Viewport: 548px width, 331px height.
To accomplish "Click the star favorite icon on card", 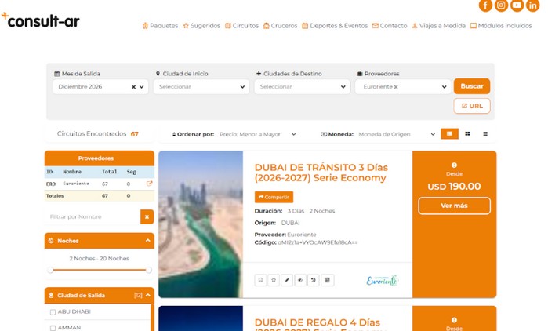I will pos(274,280).
